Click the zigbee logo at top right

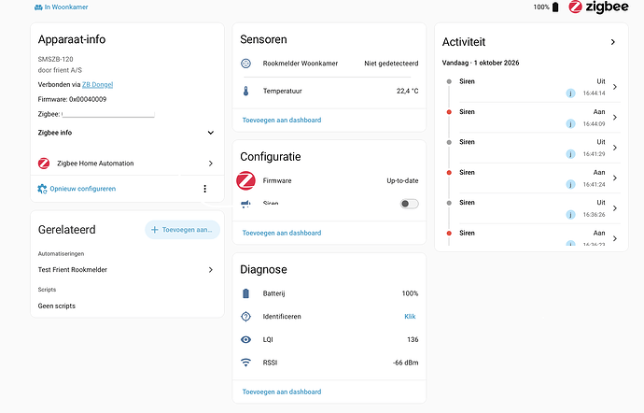tap(598, 7)
